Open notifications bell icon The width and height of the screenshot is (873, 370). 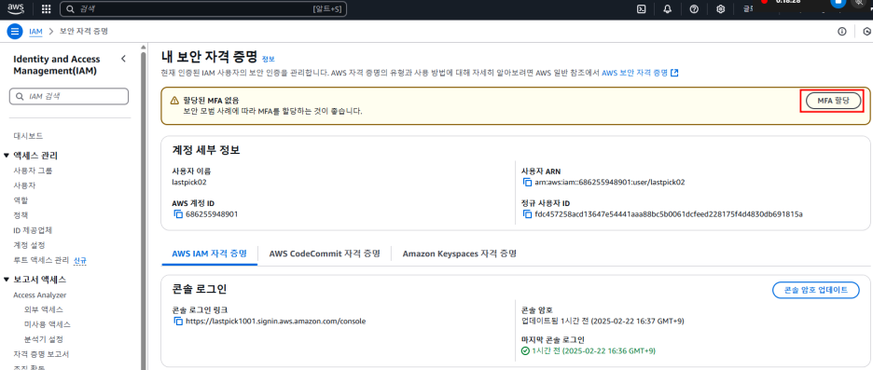pyautogui.click(x=668, y=9)
